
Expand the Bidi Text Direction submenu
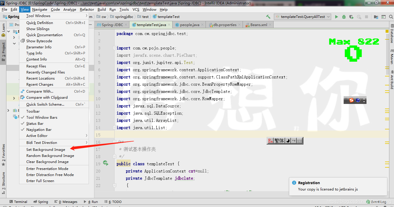pos(54,143)
